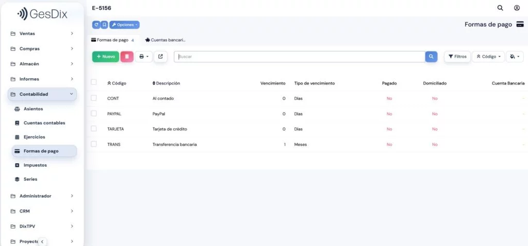Expand the Ventas menu

click(42, 33)
